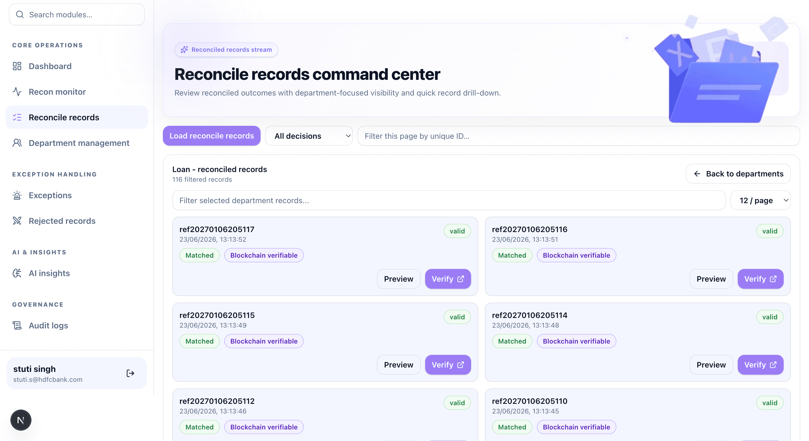Verify record ref20270106205114

pyautogui.click(x=761, y=365)
